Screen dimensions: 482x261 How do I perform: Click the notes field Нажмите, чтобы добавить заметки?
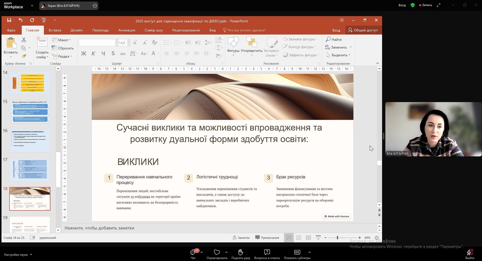(x=219, y=228)
